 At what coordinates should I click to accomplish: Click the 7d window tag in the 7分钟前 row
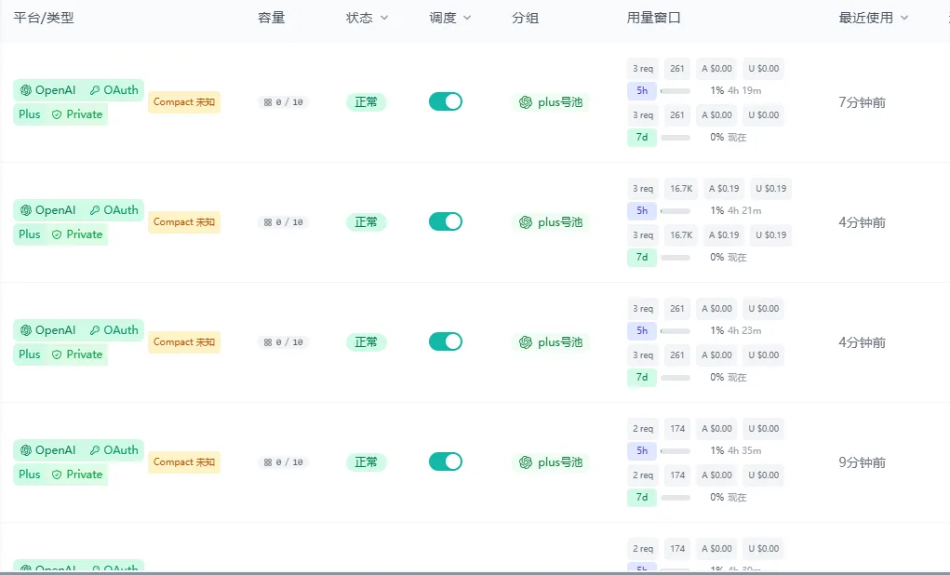tap(642, 138)
